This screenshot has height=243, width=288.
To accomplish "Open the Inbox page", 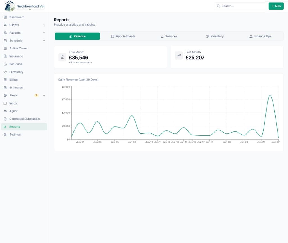I will click(24, 103).
